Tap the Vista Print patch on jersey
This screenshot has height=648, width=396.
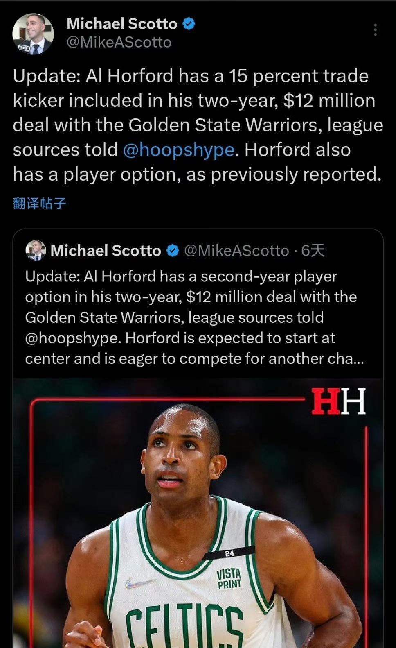(229, 578)
